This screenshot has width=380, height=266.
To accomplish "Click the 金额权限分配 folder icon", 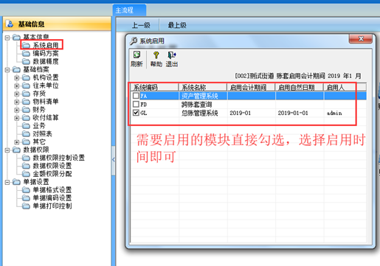I will click(x=26, y=174).
